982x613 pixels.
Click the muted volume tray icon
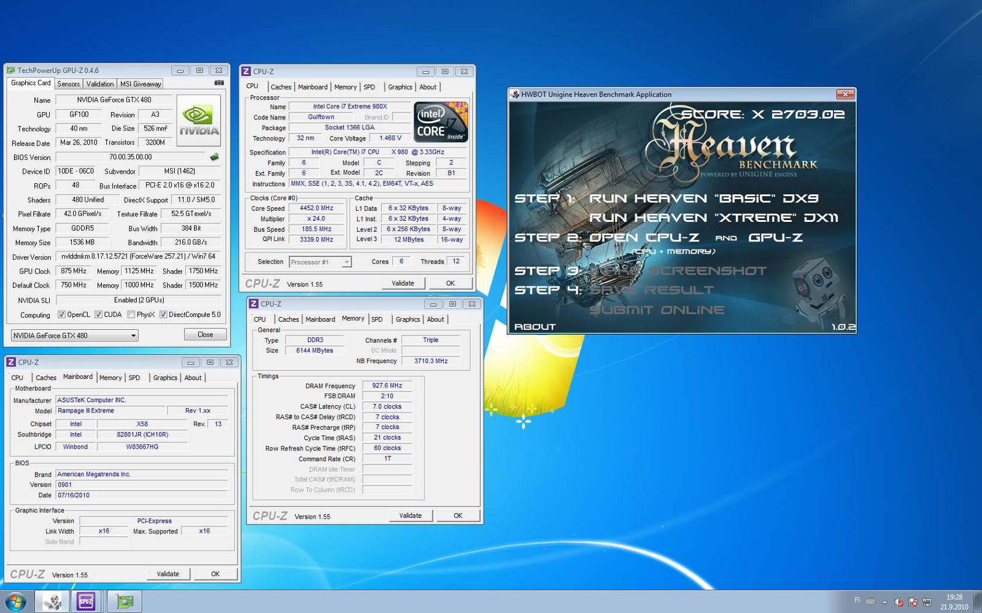click(899, 602)
